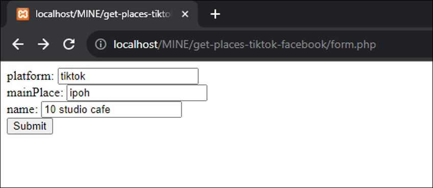Image resolution: width=433 pixels, height=188 pixels.
Task: Click the 'name:' label text
Action: [x=22, y=110]
